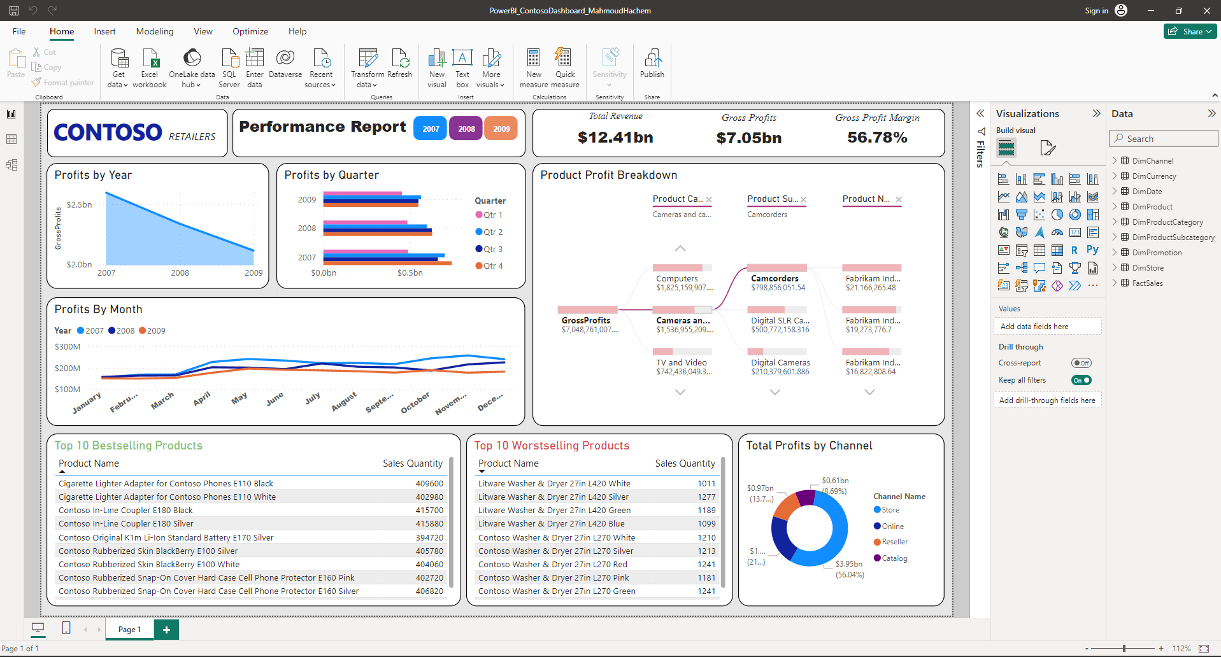Open the Share dropdown button

point(1190,31)
